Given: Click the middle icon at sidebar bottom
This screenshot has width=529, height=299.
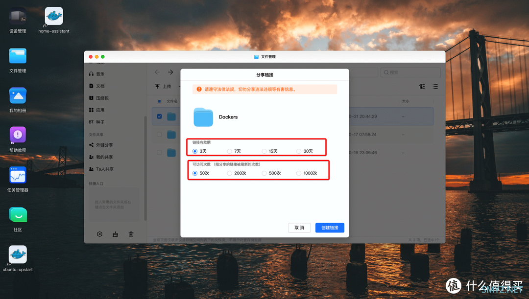Looking at the screenshot, I should point(116,234).
